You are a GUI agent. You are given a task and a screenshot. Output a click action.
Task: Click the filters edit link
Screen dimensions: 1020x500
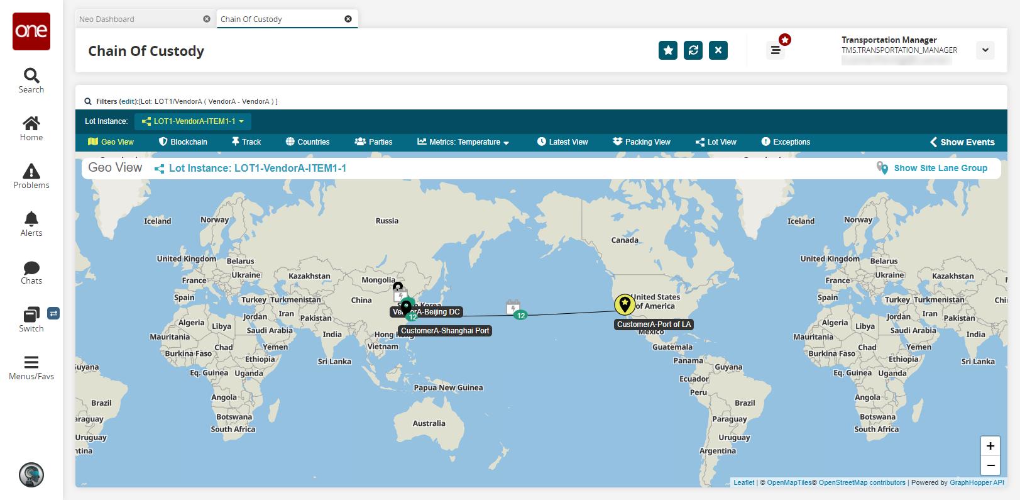click(x=128, y=101)
